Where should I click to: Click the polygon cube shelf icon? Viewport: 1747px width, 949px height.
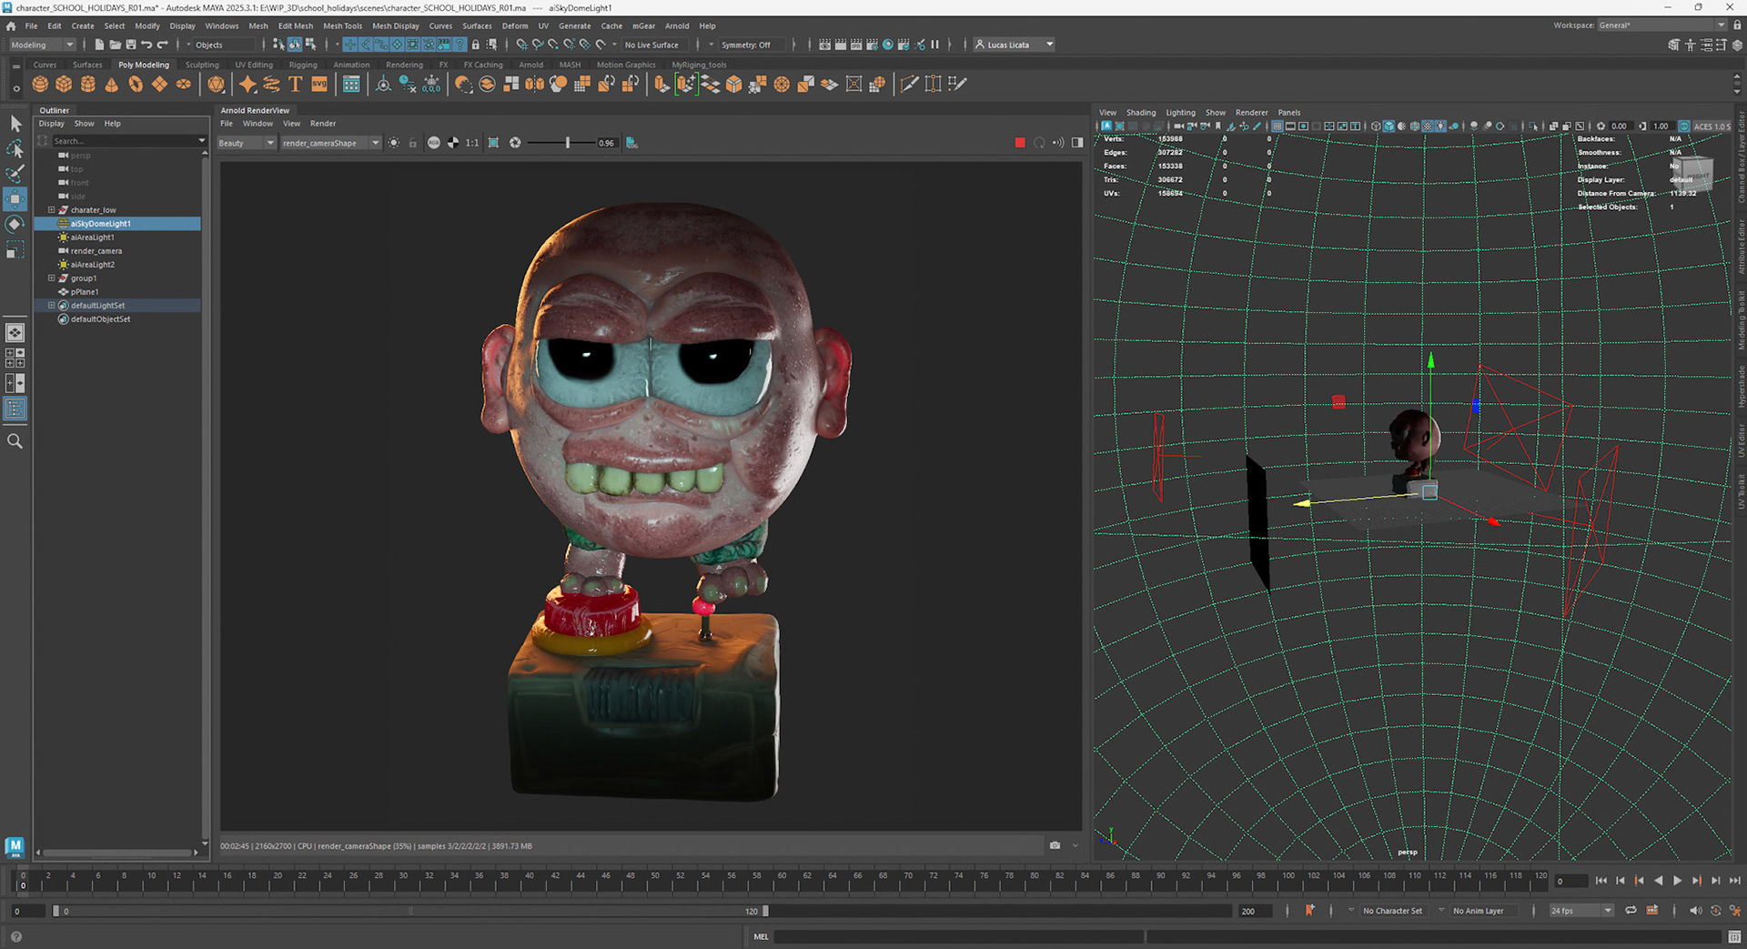click(64, 85)
